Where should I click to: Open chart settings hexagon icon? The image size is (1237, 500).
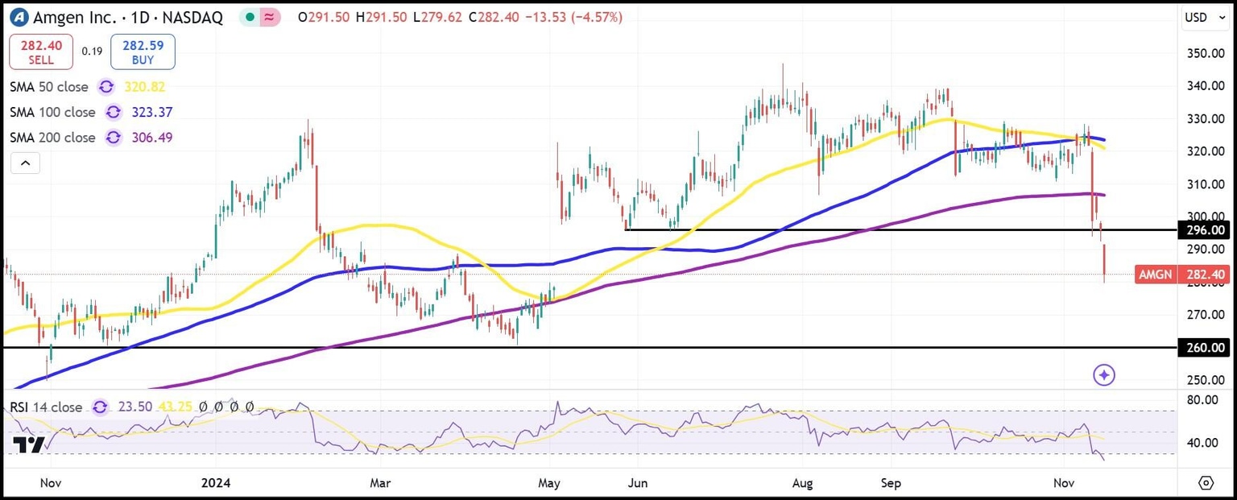click(1206, 483)
